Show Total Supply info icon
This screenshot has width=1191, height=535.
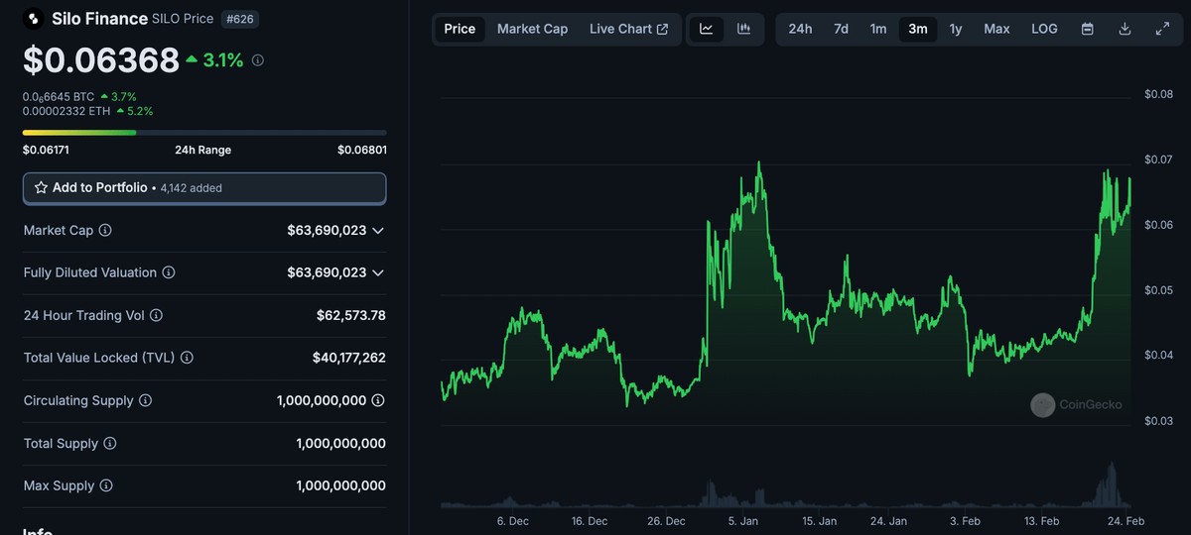[110, 443]
